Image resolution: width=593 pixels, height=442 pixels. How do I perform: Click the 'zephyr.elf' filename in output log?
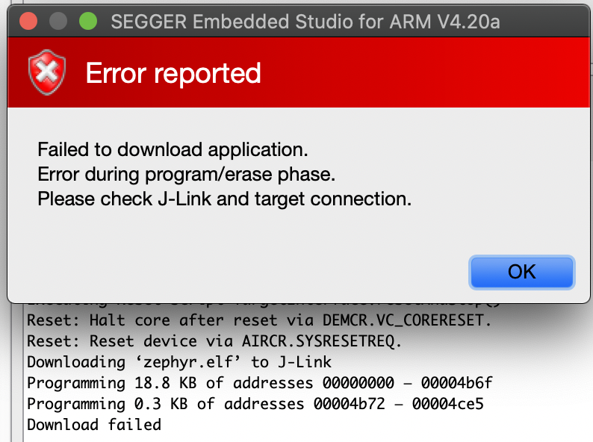188,362
